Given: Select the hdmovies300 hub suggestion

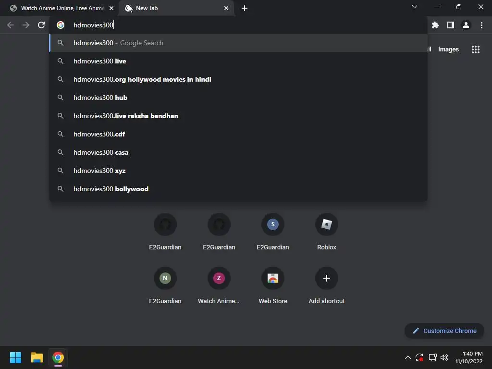Looking at the screenshot, I should (x=238, y=98).
